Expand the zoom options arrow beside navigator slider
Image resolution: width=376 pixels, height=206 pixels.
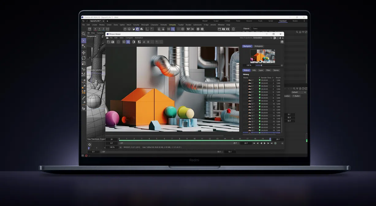pyautogui.click(x=282, y=65)
